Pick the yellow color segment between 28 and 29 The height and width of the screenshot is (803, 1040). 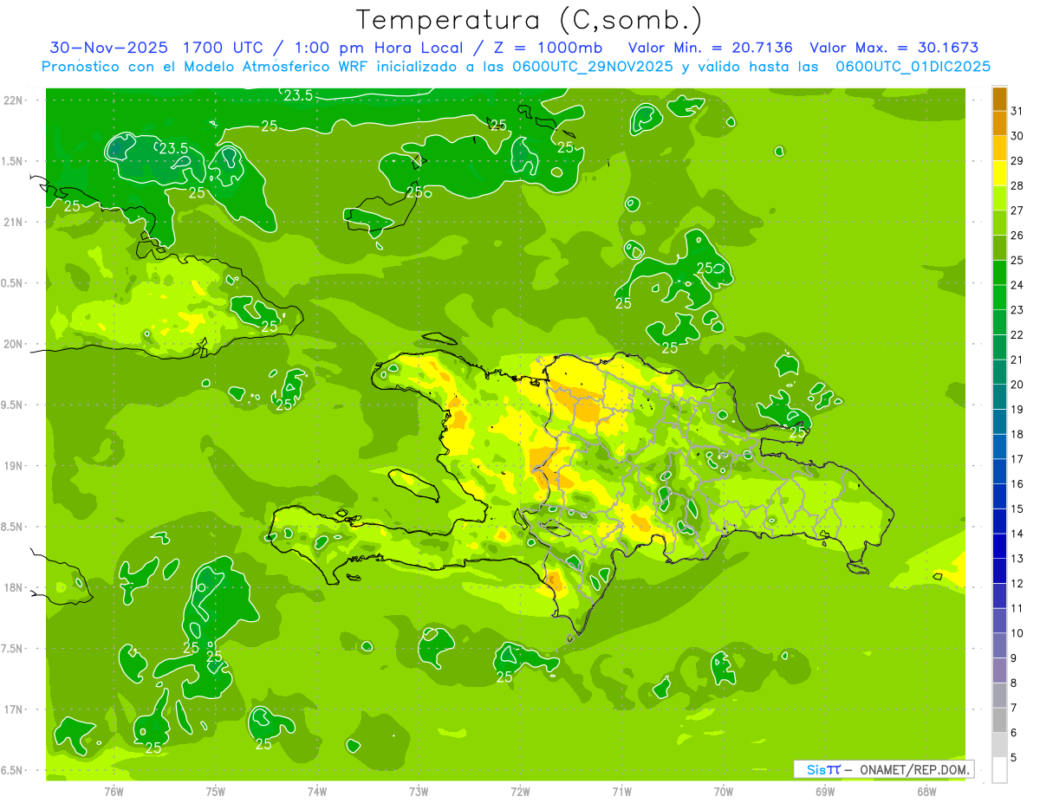coord(999,173)
